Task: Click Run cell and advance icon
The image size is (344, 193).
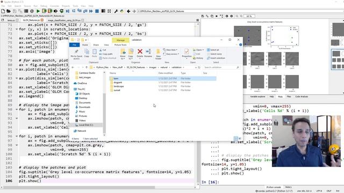Action: pos(50,11)
